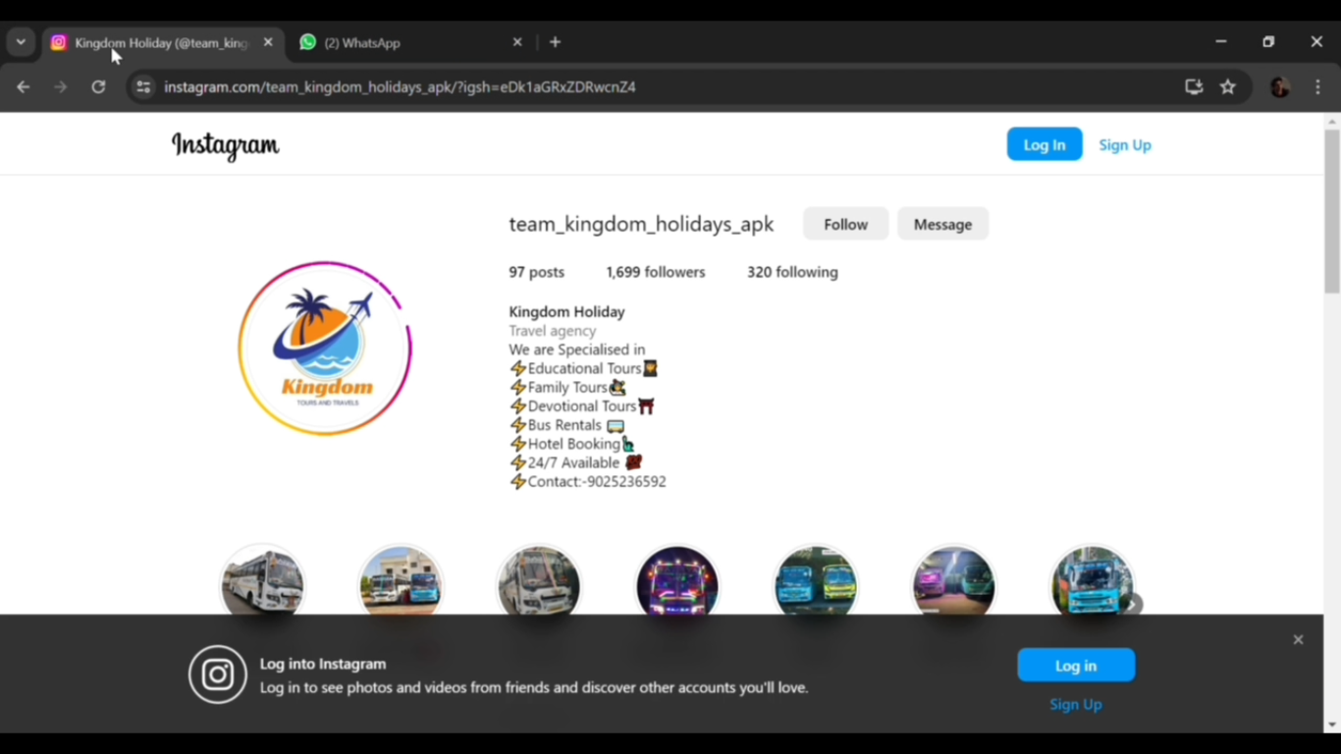Viewport: 1341px width, 754px height.
Task: Click the address bar URL
Action: pyautogui.click(x=400, y=87)
